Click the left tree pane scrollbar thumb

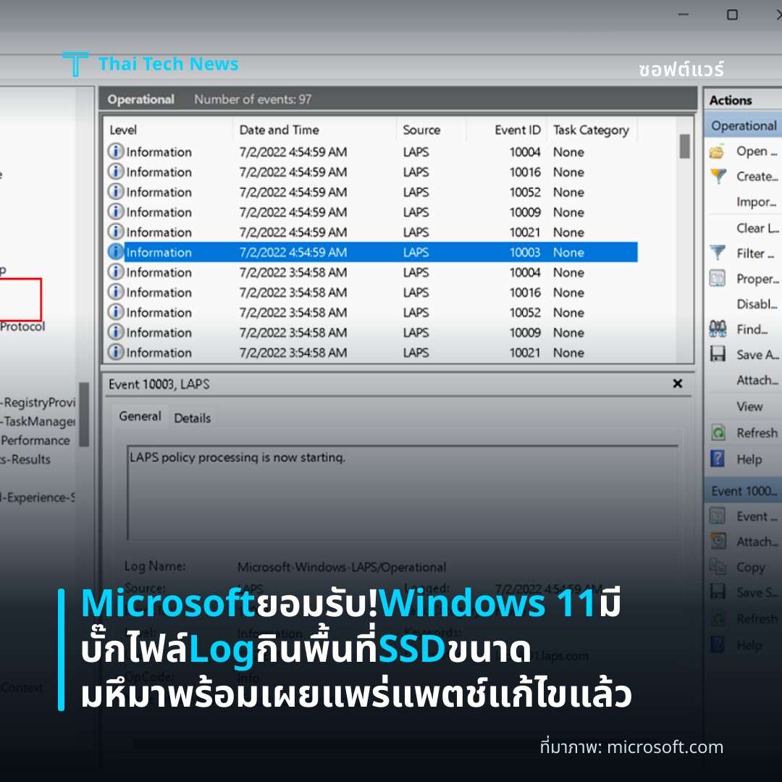pyautogui.click(x=84, y=414)
